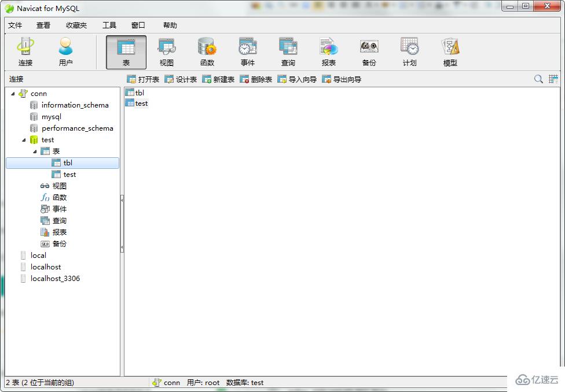Open the 工具 (Tools) menu

[x=109, y=25]
